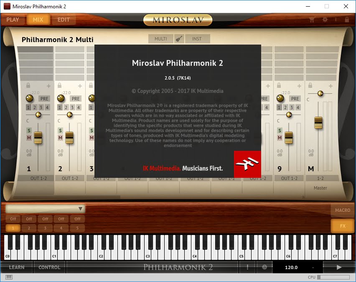Select send 3 on channel 2
This screenshot has width=356, height=282.
click(72, 107)
